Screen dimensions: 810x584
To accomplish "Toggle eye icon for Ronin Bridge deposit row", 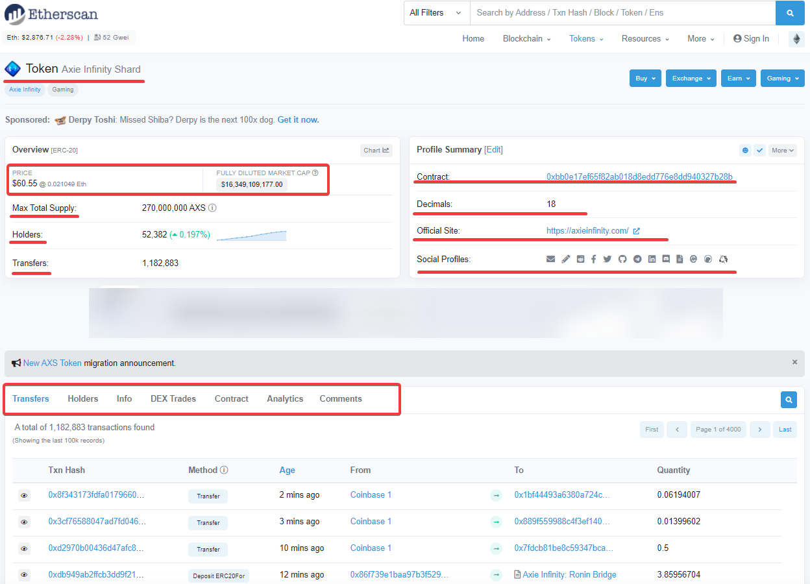I will pos(24,575).
